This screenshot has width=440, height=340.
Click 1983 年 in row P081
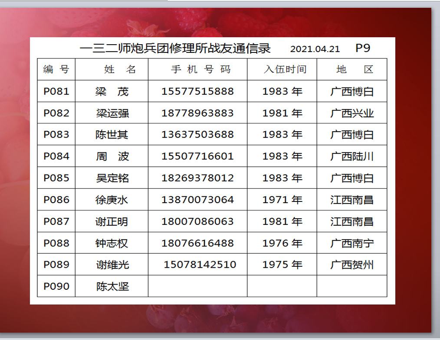pyautogui.click(x=282, y=91)
